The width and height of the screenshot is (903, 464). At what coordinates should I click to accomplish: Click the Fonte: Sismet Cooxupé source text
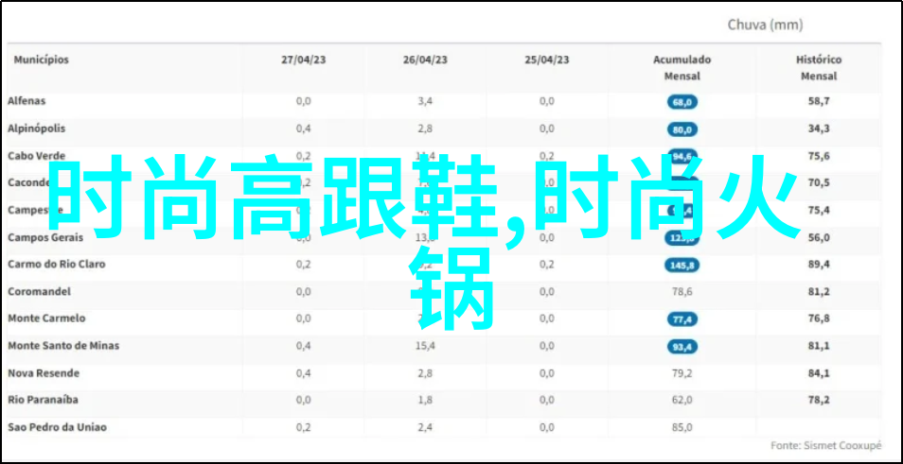coord(824,445)
